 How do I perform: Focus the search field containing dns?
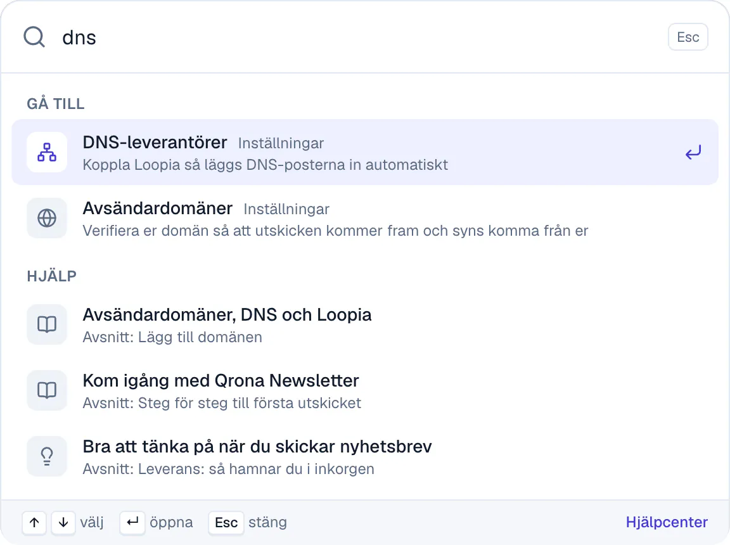359,37
